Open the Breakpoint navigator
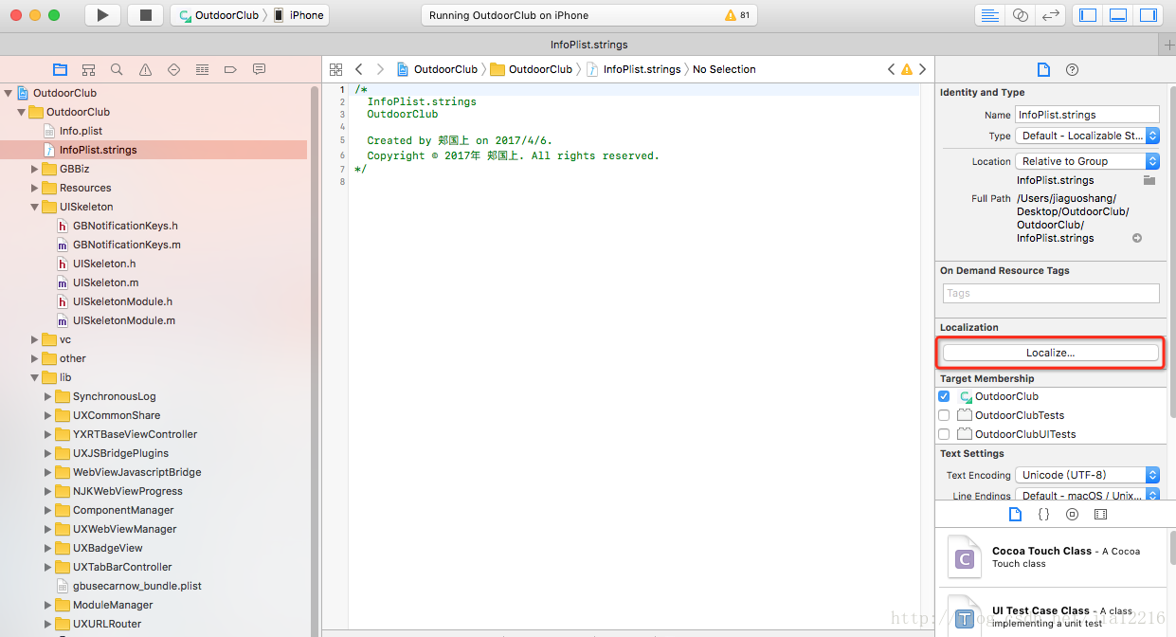 pyautogui.click(x=230, y=69)
